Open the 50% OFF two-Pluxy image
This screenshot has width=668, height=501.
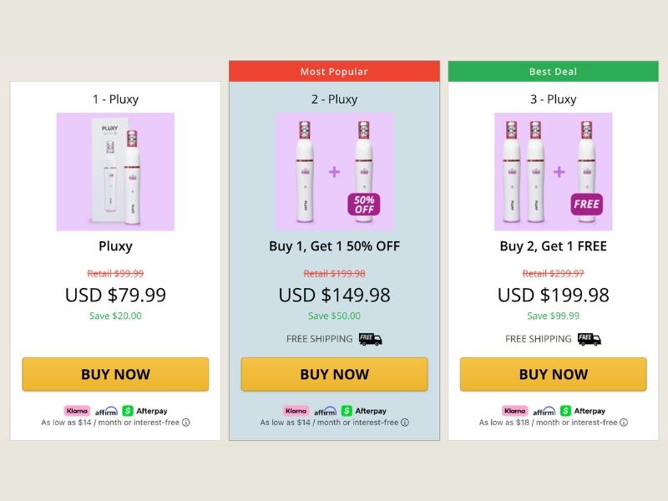[x=335, y=172]
